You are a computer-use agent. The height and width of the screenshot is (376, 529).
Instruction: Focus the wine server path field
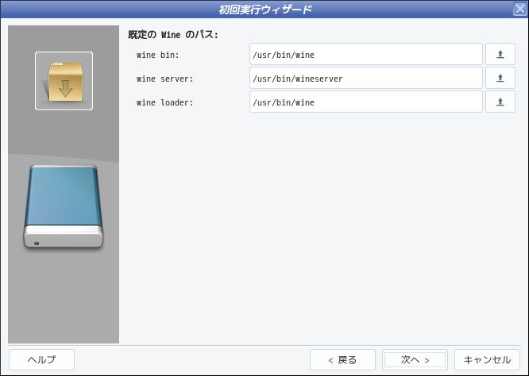pyautogui.click(x=365, y=78)
